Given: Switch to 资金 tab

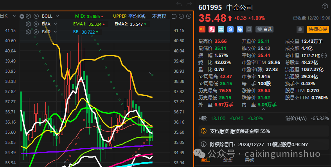Looking at the screenshot, I should click(x=228, y=160).
